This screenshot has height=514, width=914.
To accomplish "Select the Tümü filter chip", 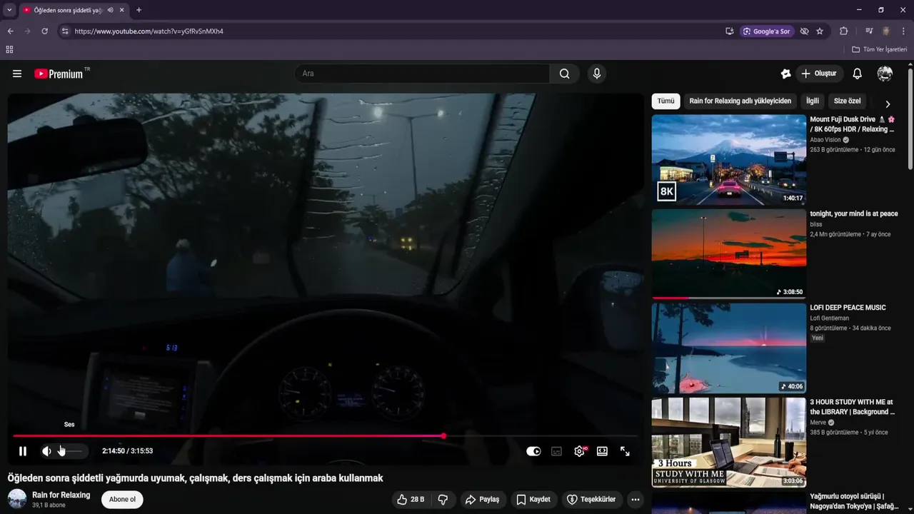I will [x=666, y=101].
